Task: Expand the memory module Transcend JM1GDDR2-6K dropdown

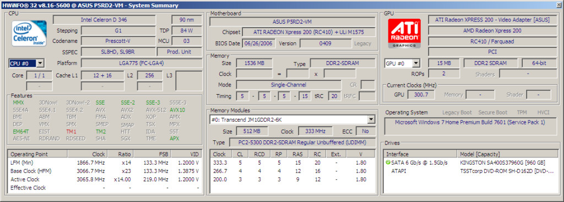Action: tap(371, 119)
